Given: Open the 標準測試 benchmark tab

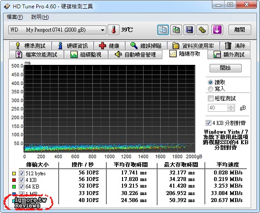Looking at the screenshot, I should (x=31, y=46).
